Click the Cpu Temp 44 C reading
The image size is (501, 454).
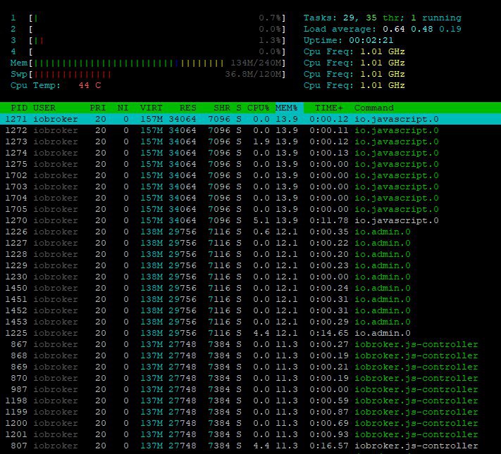56,86
